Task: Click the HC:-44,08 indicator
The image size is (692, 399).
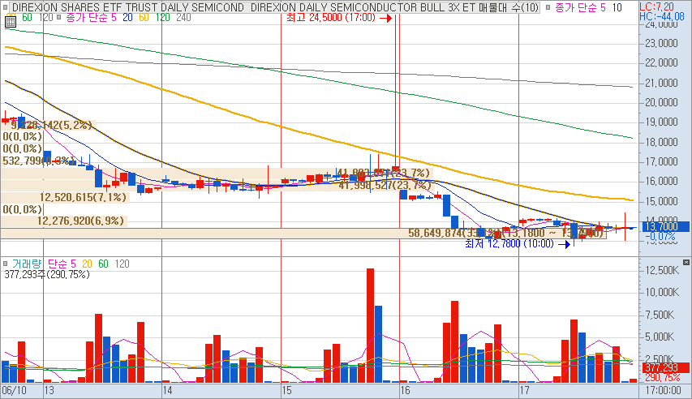Action: coord(661,16)
